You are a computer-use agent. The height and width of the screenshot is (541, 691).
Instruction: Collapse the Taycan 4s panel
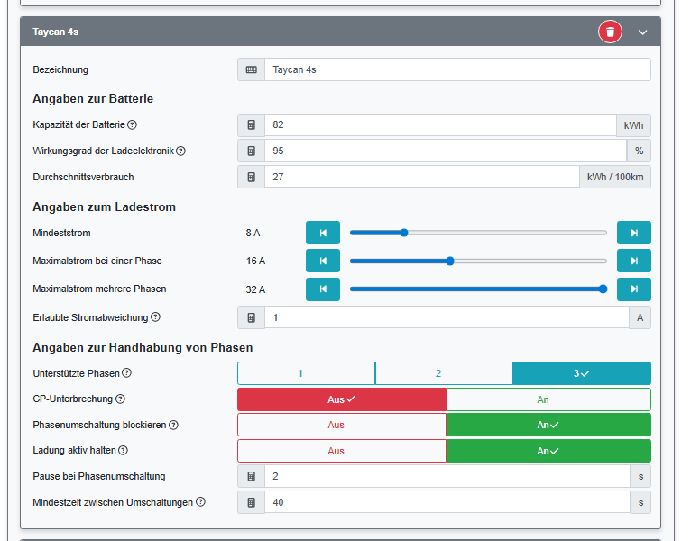click(642, 32)
